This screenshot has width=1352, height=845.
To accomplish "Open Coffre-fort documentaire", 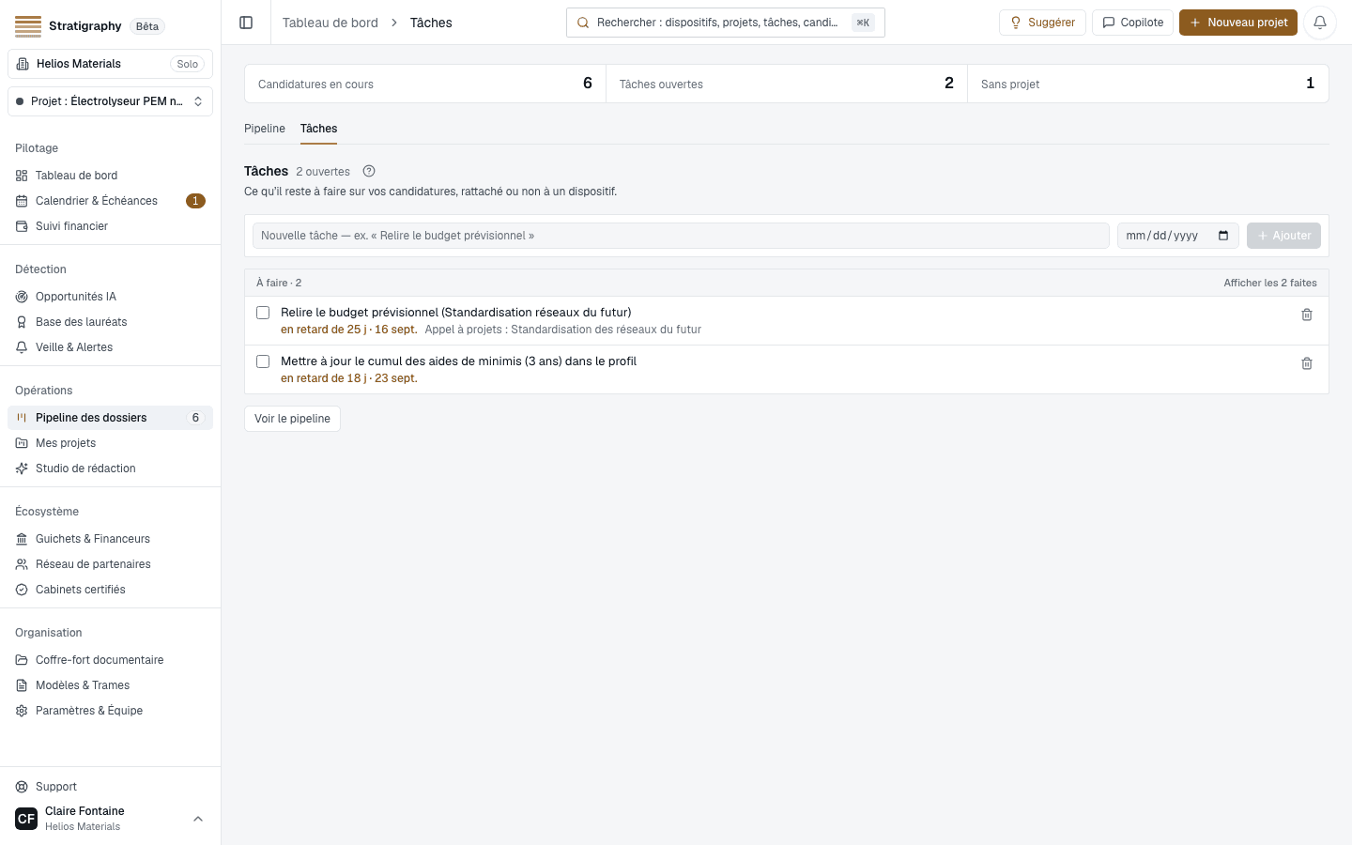I will click(110, 660).
